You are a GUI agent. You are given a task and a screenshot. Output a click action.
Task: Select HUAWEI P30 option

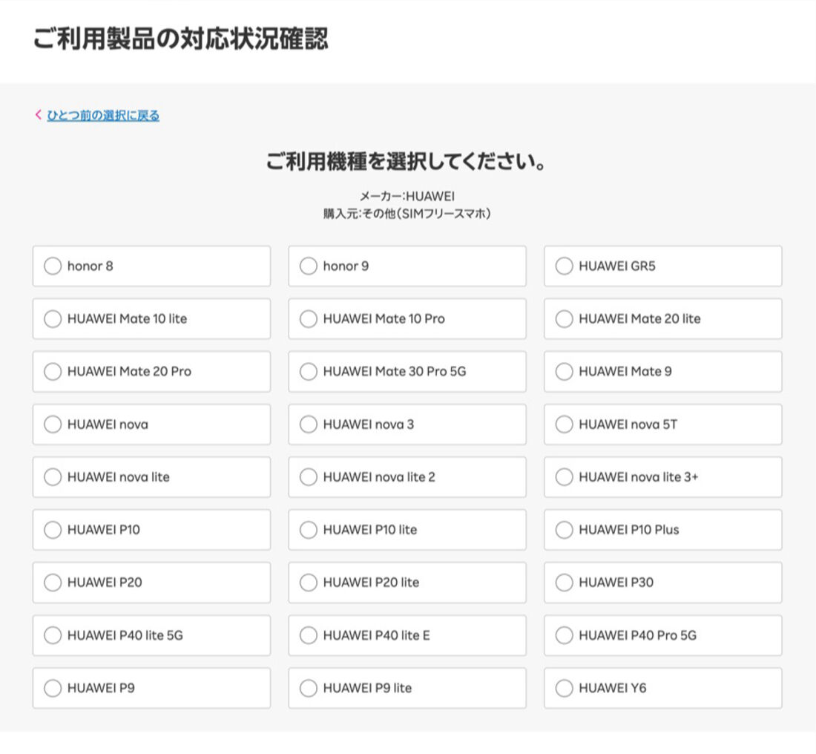[663, 582]
